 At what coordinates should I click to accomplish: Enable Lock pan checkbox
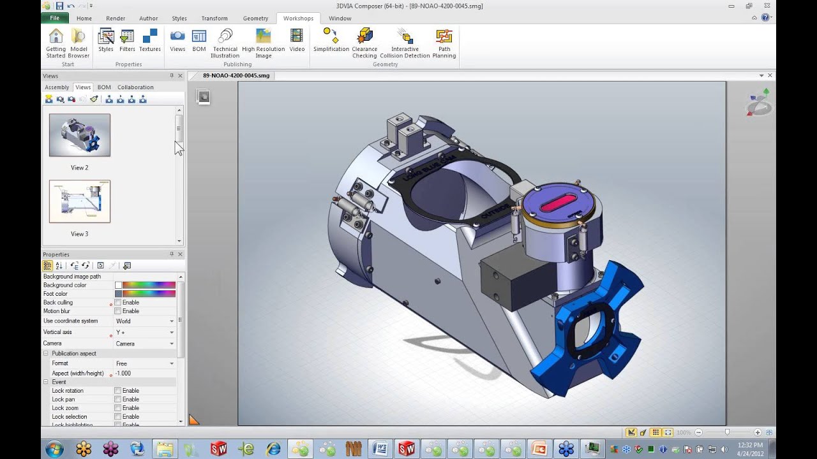pyautogui.click(x=118, y=400)
